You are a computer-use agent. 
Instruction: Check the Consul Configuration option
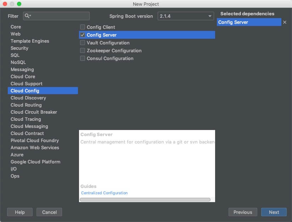click(83, 59)
